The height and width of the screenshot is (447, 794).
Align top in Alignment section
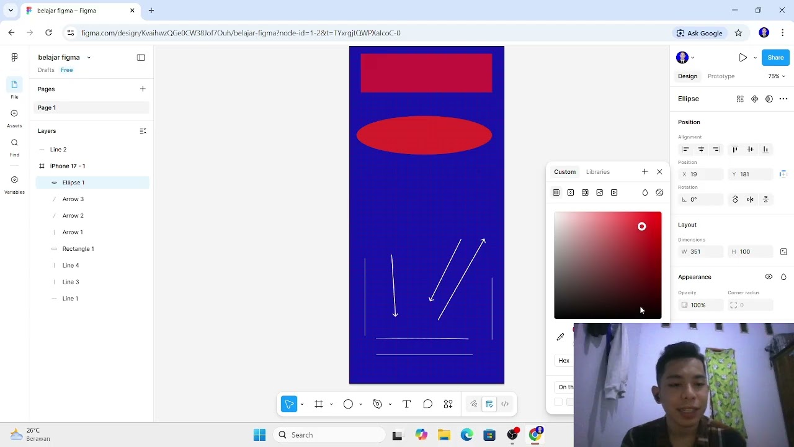tap(735, 149)
